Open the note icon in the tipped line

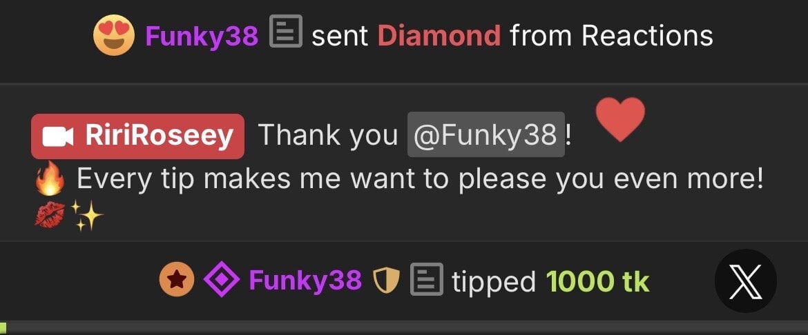[x=427, y=279]
